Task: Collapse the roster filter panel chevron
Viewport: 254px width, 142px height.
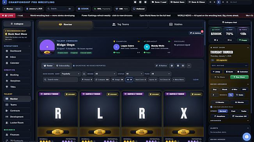Action: click(189, 66)
